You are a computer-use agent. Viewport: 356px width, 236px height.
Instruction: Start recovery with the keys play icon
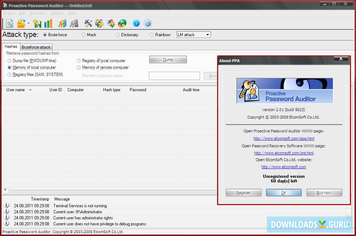(x=63, y=23)
